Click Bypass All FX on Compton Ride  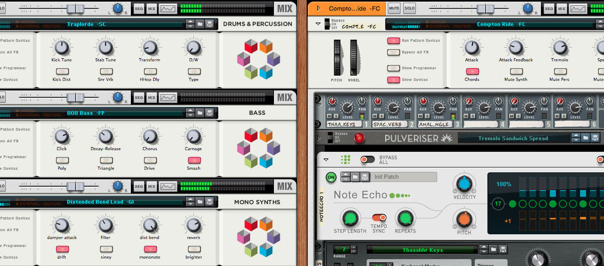point(393,52)
